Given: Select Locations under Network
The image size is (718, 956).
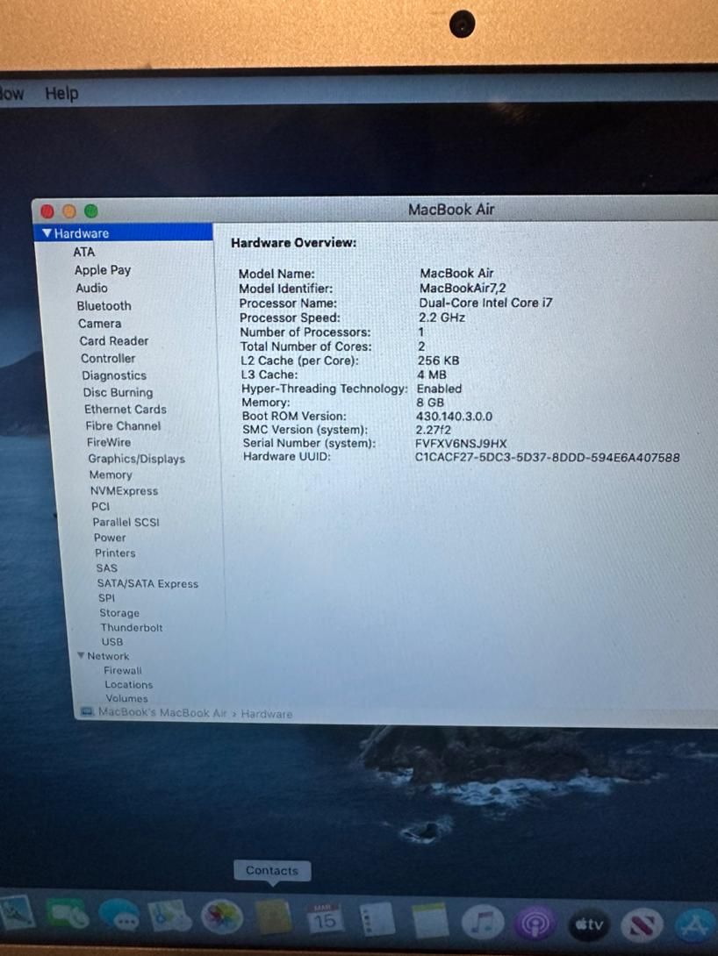Looking at the screenshot, I should [x=129, y=684].
